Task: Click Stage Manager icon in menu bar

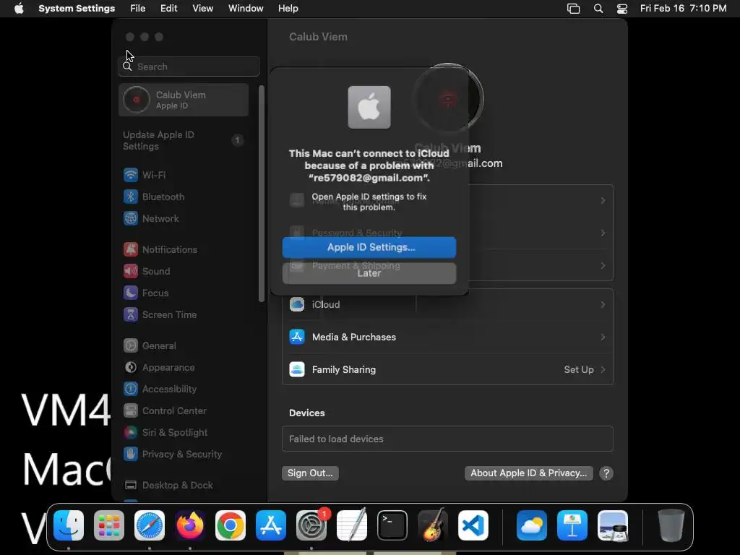Action: pyautogui.click(x=573, y=9)
